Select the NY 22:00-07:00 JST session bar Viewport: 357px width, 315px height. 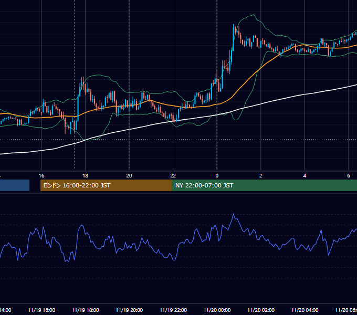(x=264, y=185)
